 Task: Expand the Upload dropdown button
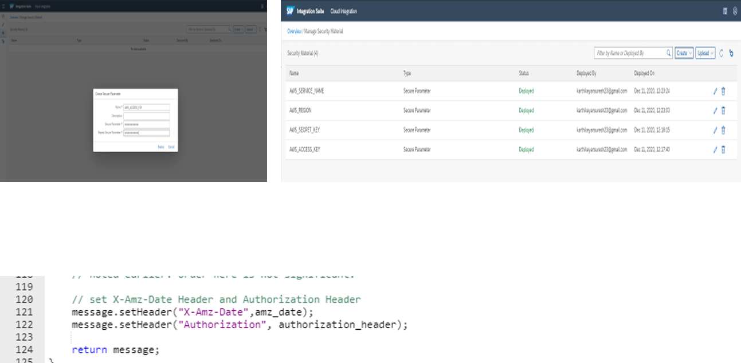705,53
